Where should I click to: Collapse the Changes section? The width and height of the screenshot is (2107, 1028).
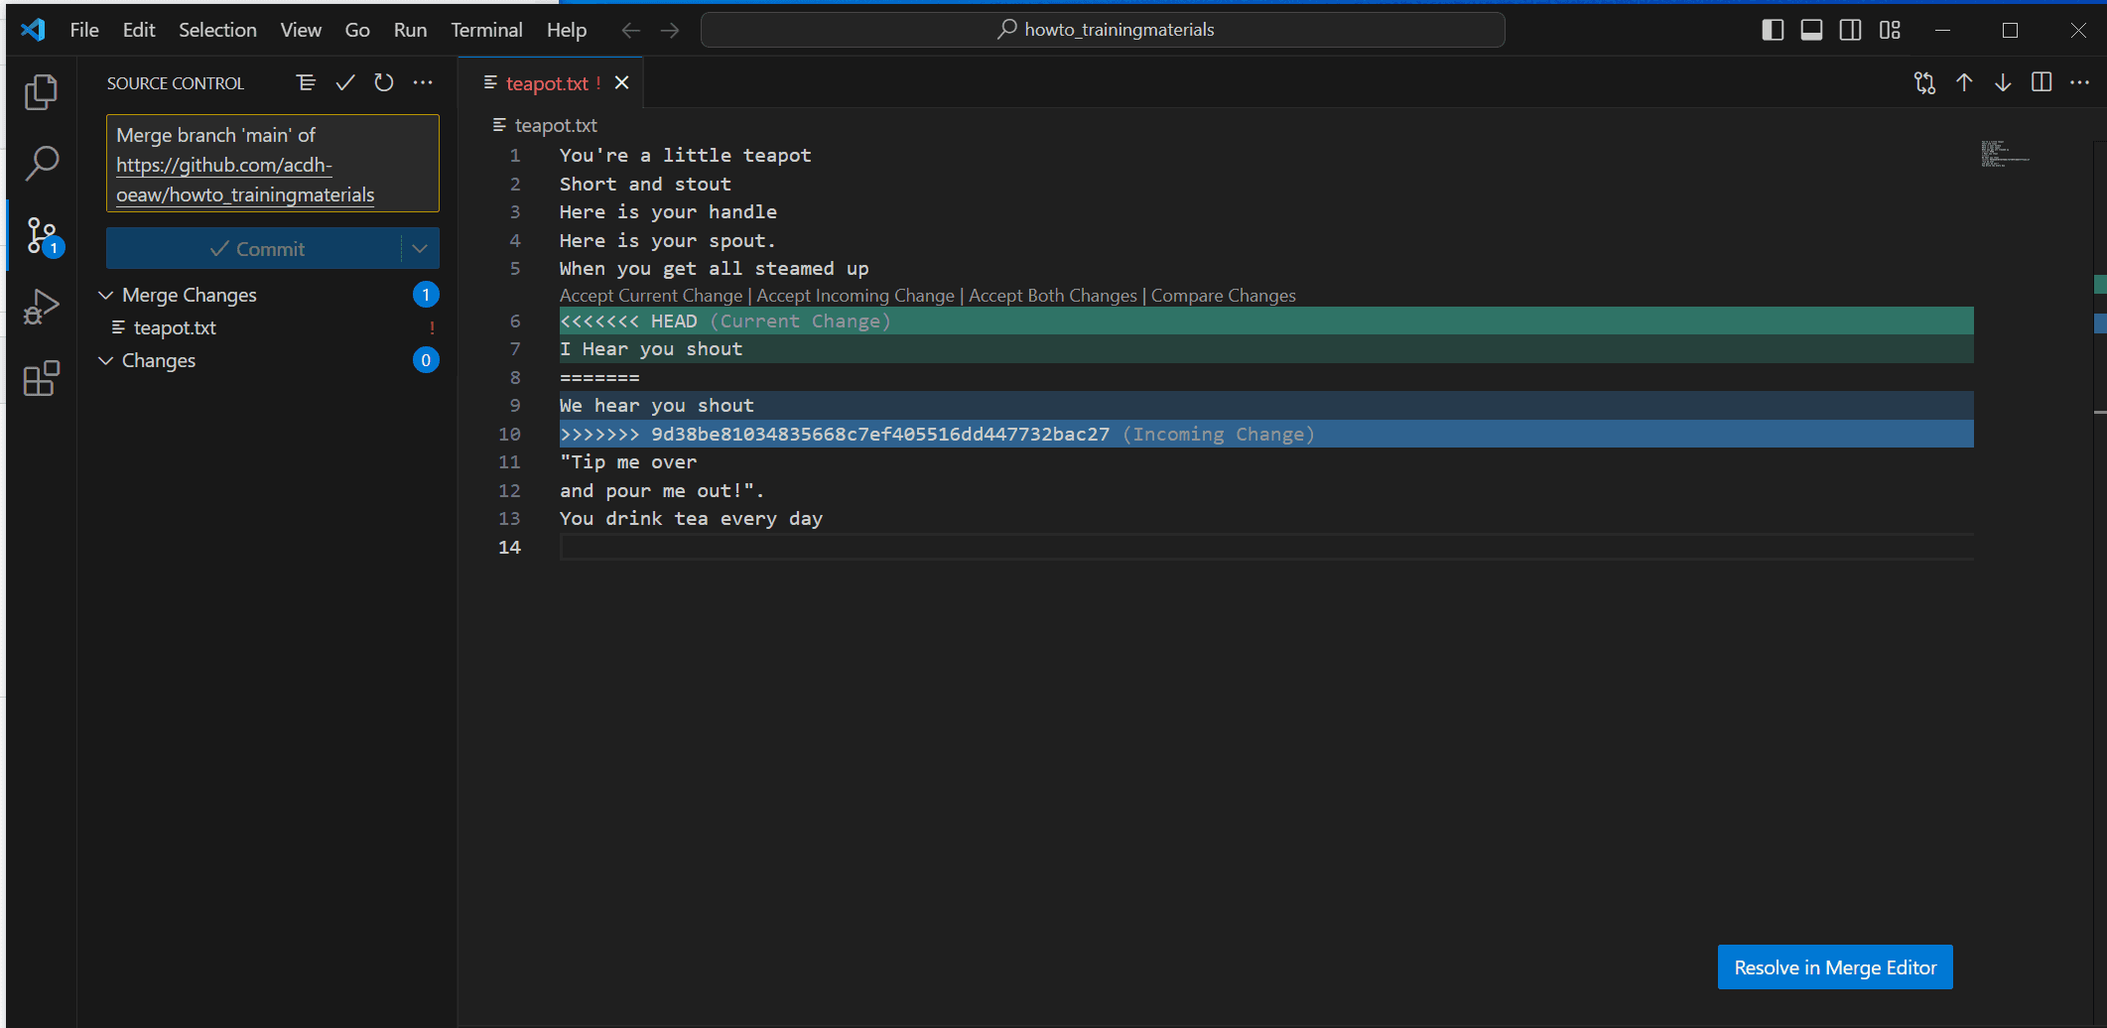pyautogui.click(x=106, y=360)
